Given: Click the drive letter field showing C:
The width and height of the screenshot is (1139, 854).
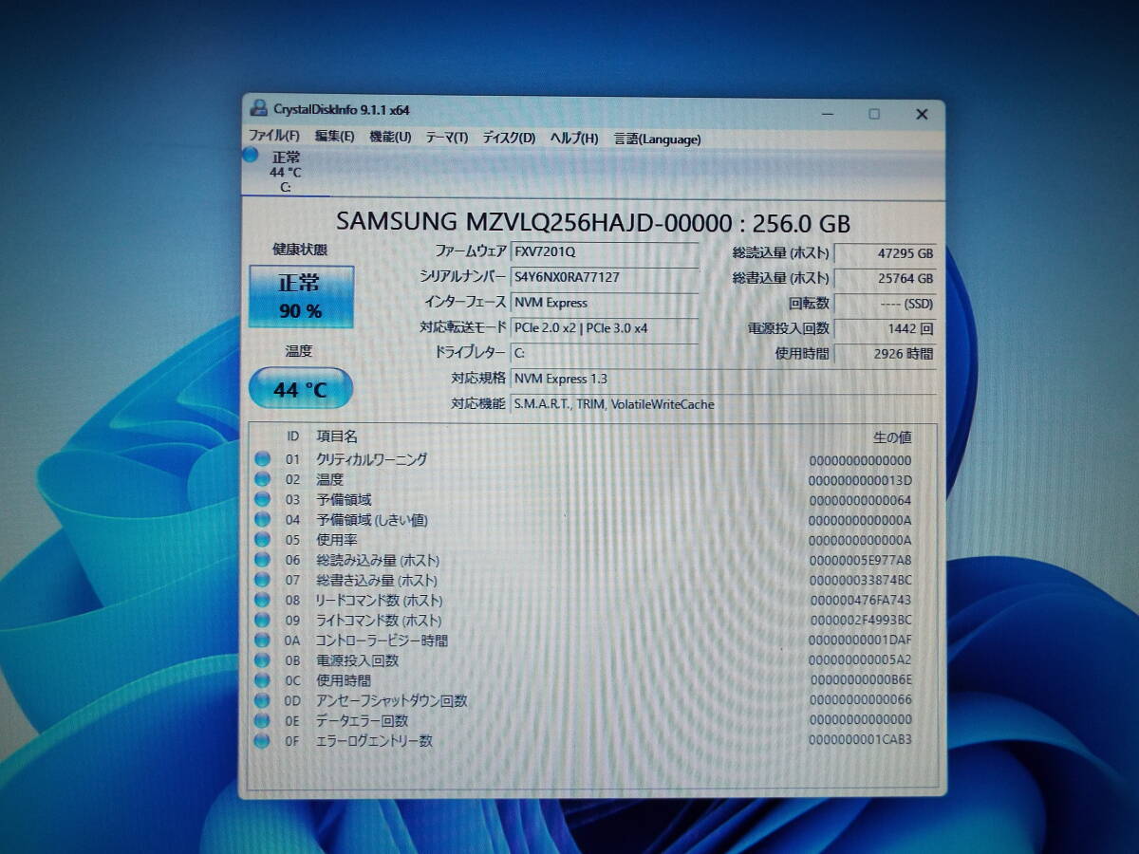Looking at the screenshot, I should tap(605, 353).
